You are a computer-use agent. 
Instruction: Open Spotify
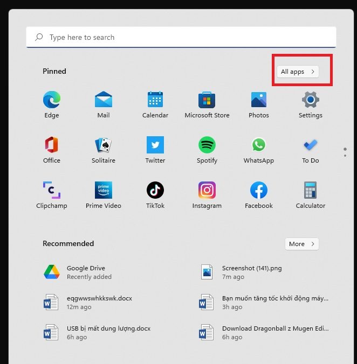click(x=207, y=150)
